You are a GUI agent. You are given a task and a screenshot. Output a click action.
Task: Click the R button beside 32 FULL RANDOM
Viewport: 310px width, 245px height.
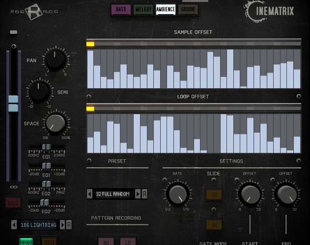[x=144, y=194]
